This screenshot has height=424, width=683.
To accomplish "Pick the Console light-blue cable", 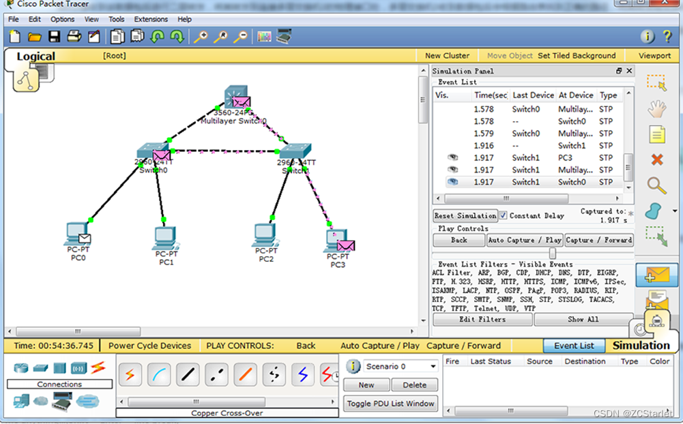I will click(159, 375).
